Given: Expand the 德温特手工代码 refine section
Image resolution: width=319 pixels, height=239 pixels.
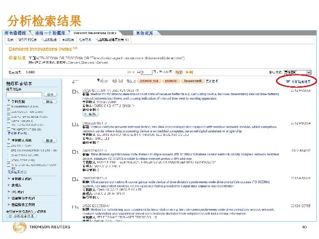Looking at the screenshot, I should [x=9, y=204].
